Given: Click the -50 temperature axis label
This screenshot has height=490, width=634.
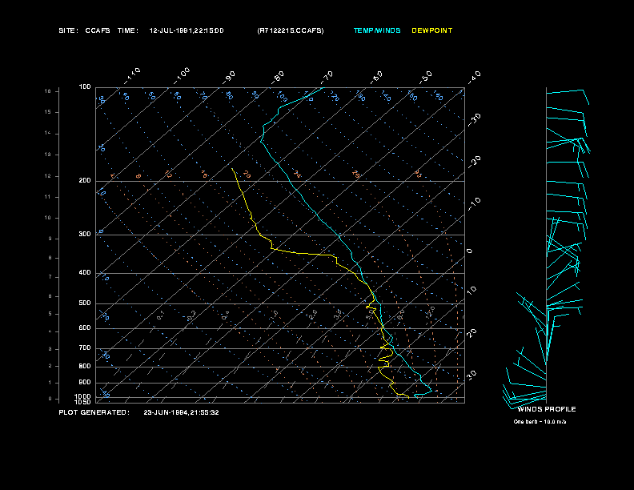Looking at the screenshot, I should (425, 78).
